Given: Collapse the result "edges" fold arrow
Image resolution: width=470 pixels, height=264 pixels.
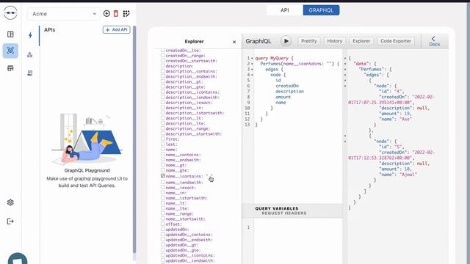Looking at the screenshot, I should pyautogui.click(x=345, y=75).
